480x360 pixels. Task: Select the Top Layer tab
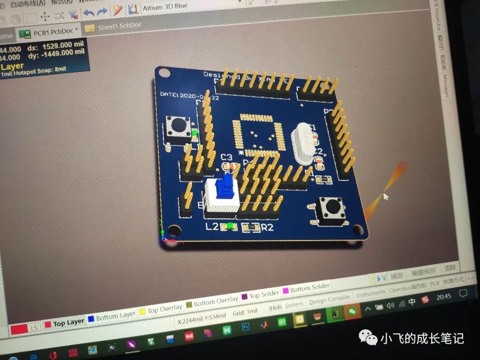coord(64,323)
